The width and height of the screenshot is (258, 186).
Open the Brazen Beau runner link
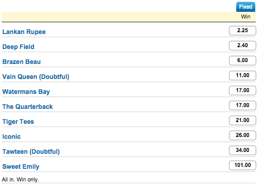click(x=21, y=62)
